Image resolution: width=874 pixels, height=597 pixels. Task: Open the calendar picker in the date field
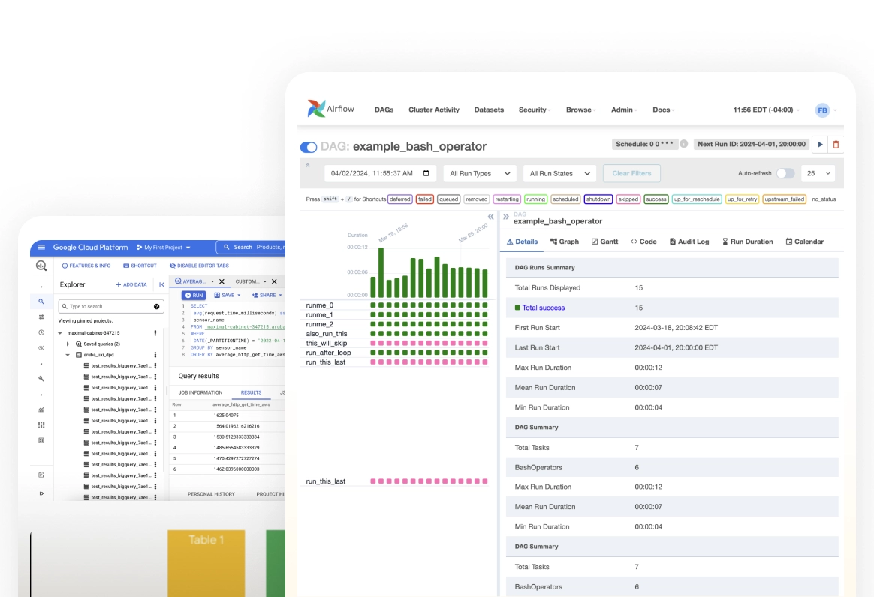click(x=426, y=173)
